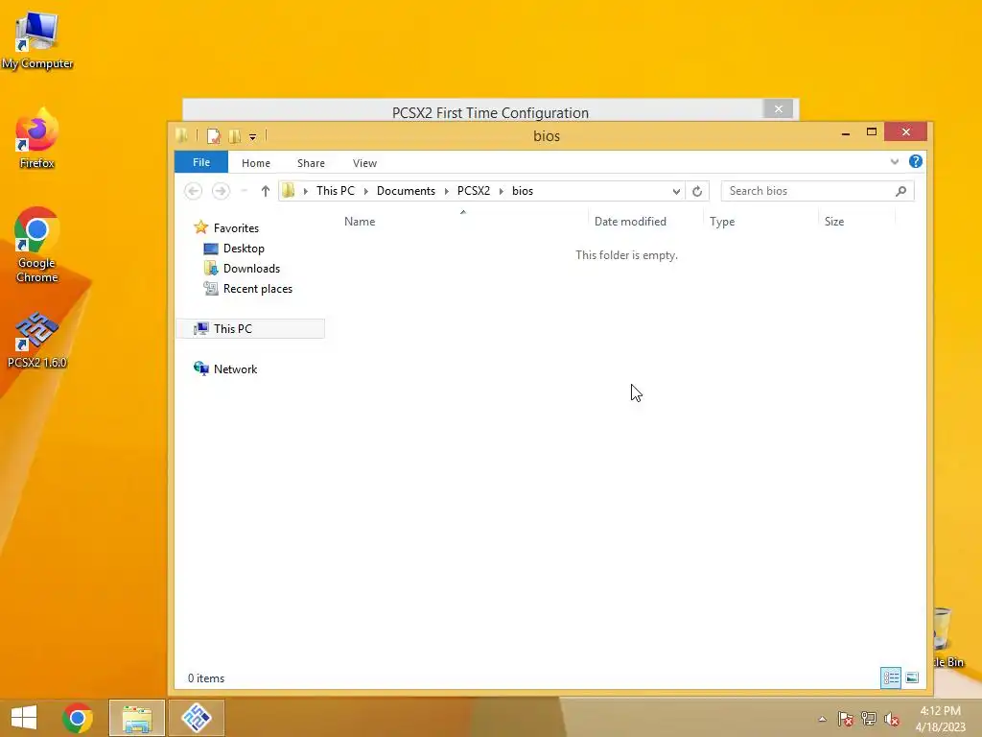Expand the address bar history dropdown

(x=676, y=191)
